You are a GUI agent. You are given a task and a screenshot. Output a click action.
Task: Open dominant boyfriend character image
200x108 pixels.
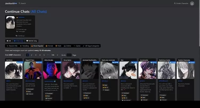[90, 70]
